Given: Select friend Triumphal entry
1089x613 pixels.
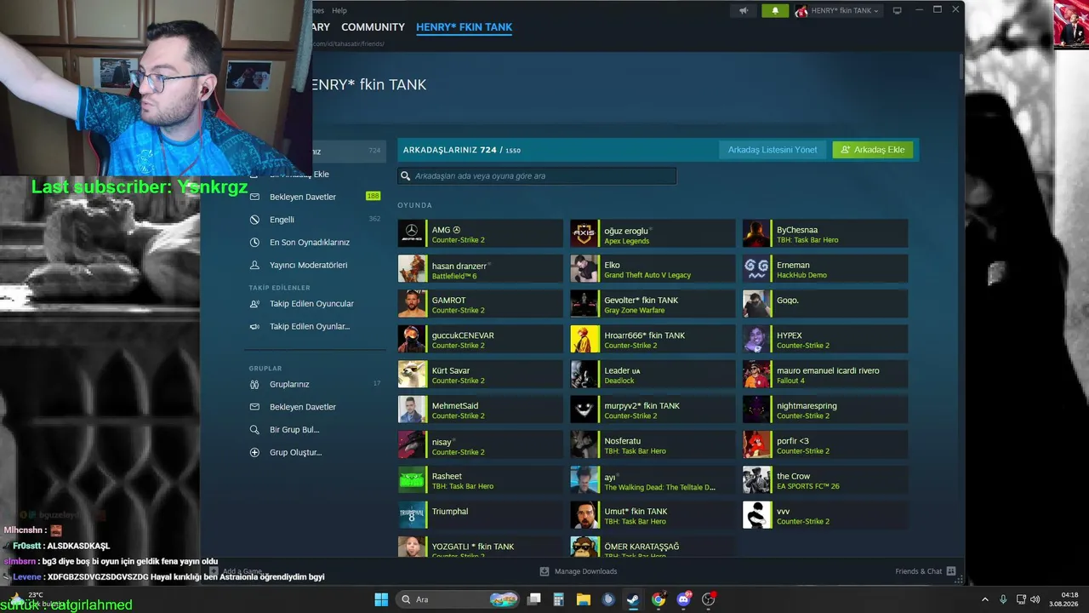Looking at the screenshot, I should pyautogui.click(x=481, y=515).
